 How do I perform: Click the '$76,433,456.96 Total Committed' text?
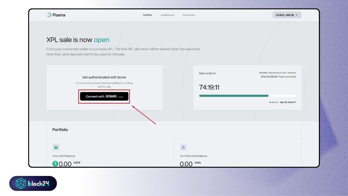tap(278, 77)
